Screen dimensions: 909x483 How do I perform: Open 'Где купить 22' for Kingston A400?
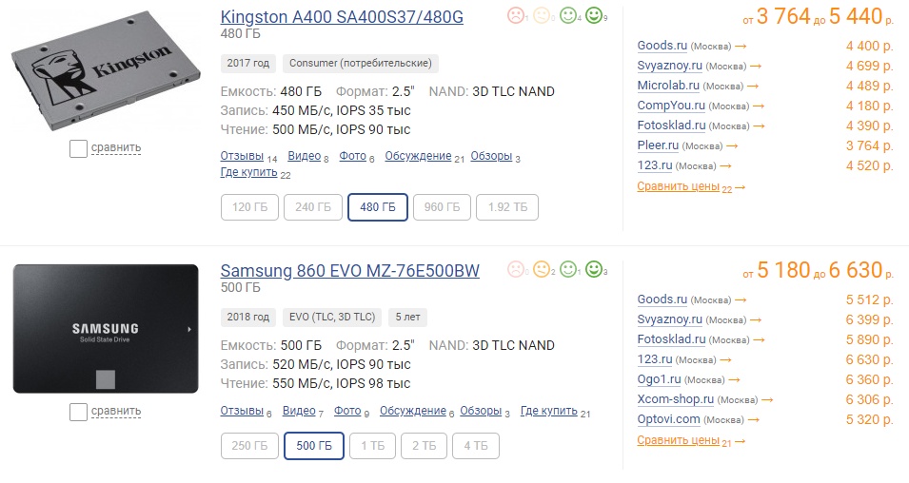(248, 172)
